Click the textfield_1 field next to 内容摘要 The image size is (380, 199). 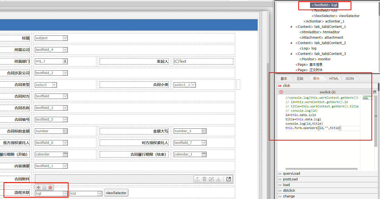point(51,166)
